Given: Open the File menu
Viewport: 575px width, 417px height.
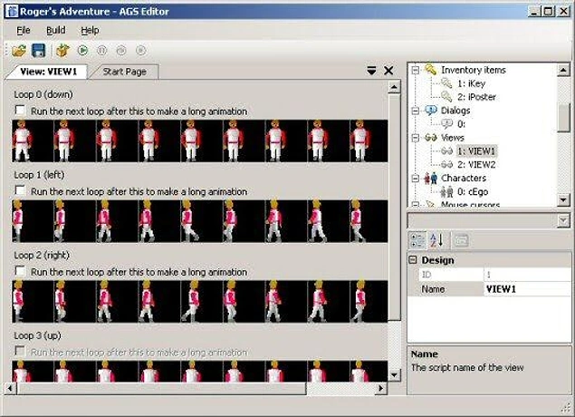Looking at the screenshot, I should 24,31.
